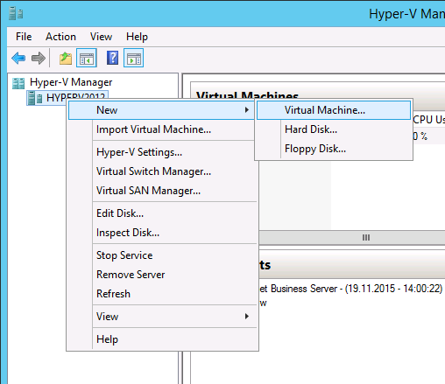The height and width of the screenshot is (384, 445).
Task: Open the blue question mark Help icon
Action: point(112,58)
